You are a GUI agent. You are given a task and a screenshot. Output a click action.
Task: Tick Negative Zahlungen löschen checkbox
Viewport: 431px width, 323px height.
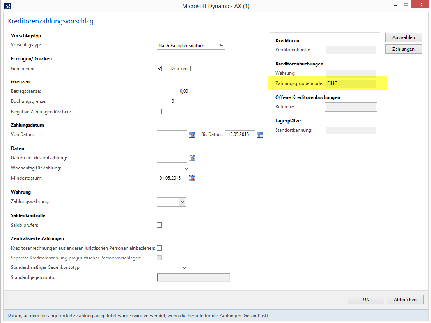pyautogui.click(x=159, y=112)
